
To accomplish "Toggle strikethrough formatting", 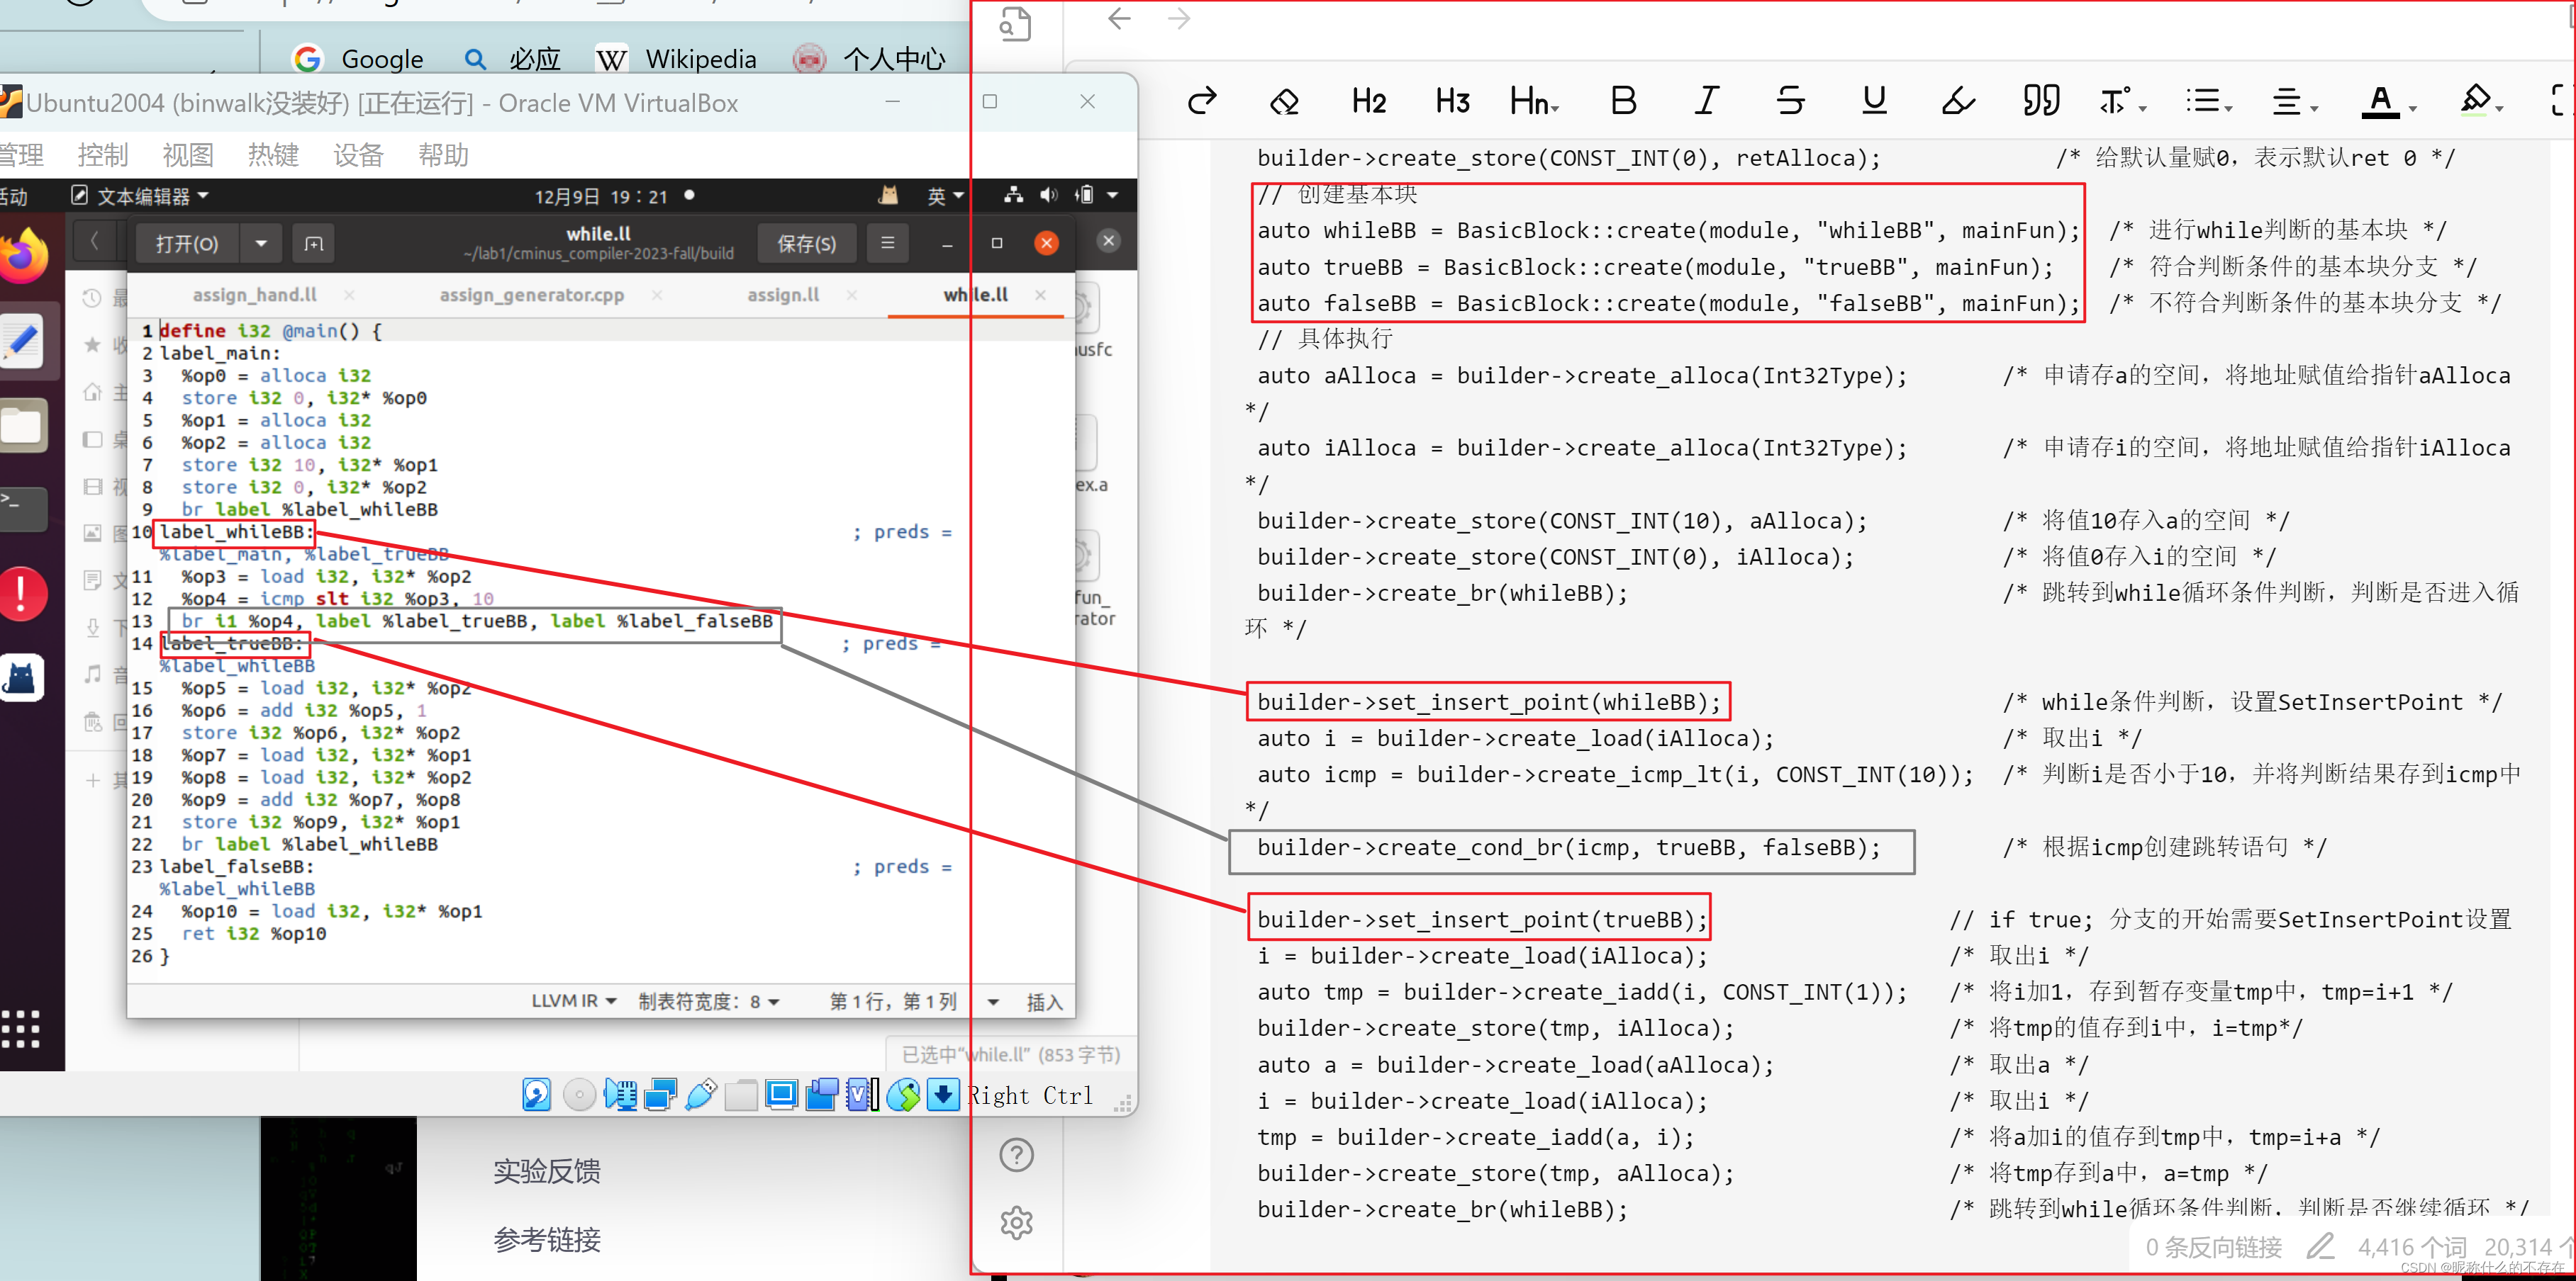I will pyautogui.click(x=1790, y=101).
